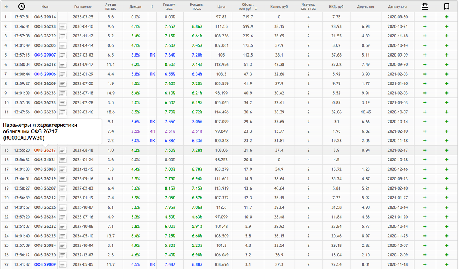Select duration value 10.45
This screenshot has height=269, width=459.
point(366,112)
